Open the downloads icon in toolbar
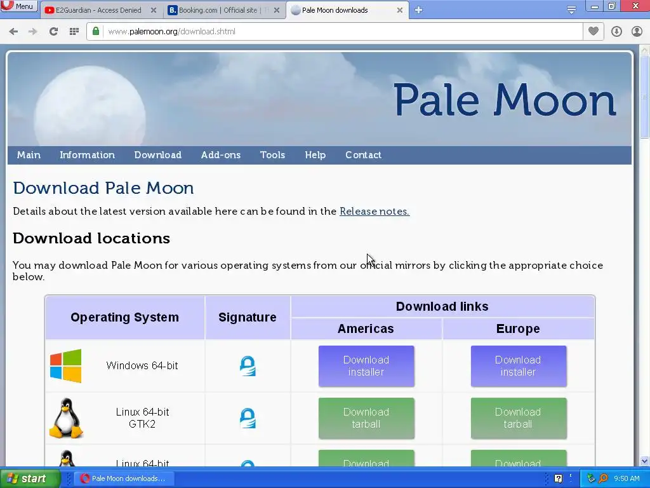650x488 pixels. [616, 32]
